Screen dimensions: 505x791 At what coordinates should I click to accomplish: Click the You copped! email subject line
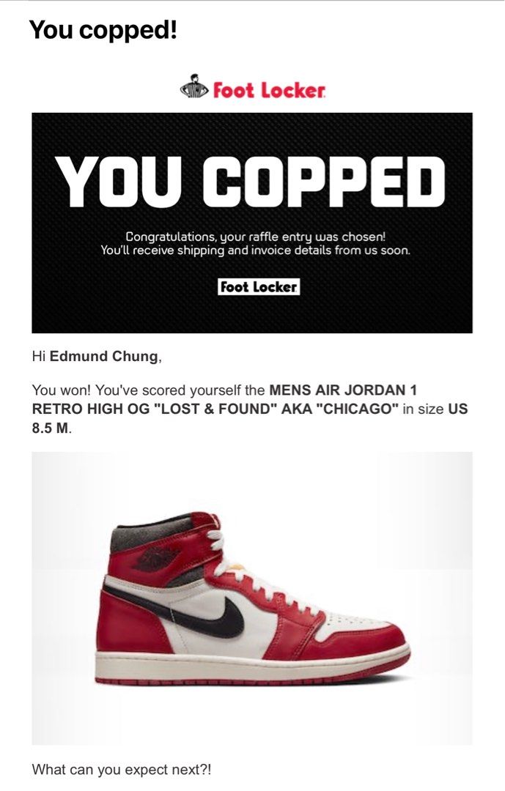[103, 30]
